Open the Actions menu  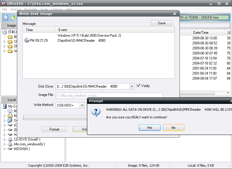tap(15, 9)
